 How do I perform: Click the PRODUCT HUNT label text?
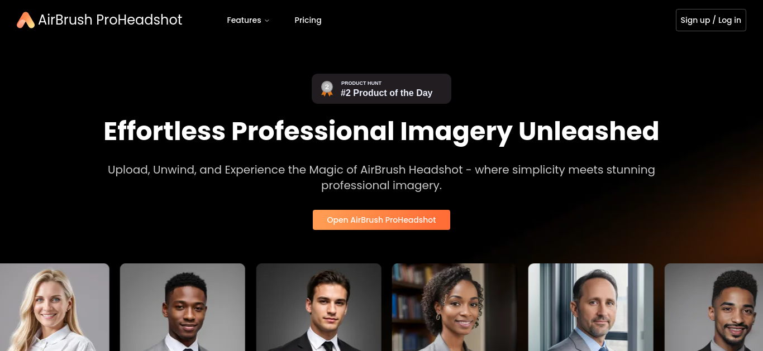[x=361, y=83]
